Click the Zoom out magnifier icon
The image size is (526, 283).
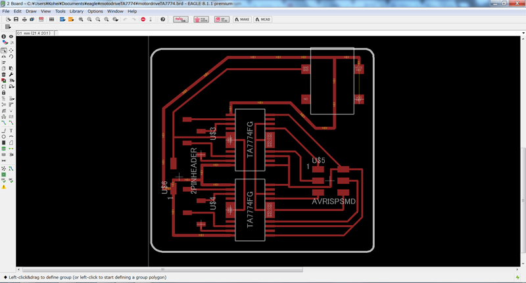(x=98, y=20)
